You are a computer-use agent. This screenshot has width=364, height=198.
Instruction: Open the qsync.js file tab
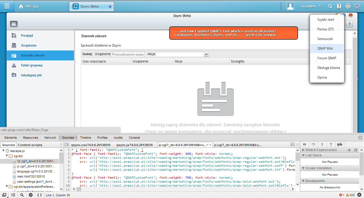pos(135,145)
